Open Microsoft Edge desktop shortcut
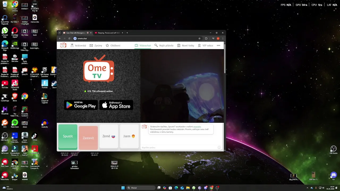This screenshot has width=340, height=191. pyautogui.click(x=5, y=46)
